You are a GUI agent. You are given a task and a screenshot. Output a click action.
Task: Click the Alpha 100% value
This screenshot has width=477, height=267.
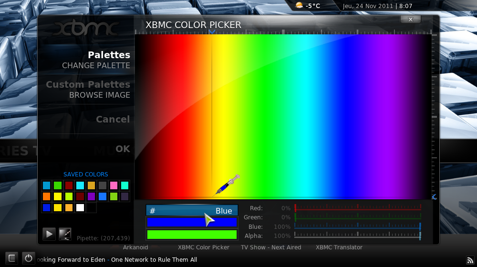pos(282,236)
